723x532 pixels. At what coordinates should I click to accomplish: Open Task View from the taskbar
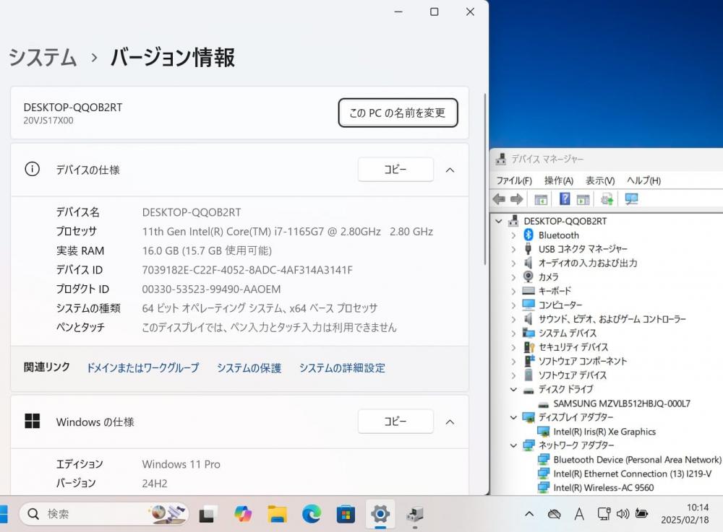click(x=207, y=514)
